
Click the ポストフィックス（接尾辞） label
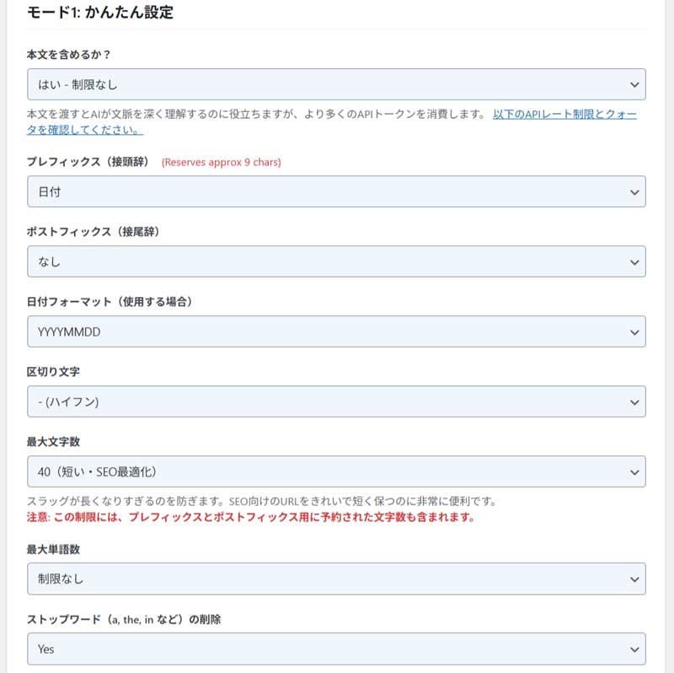94,232
